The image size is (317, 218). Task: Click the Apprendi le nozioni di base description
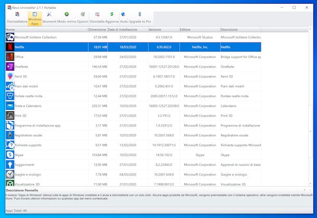click(x=241, y=165)
